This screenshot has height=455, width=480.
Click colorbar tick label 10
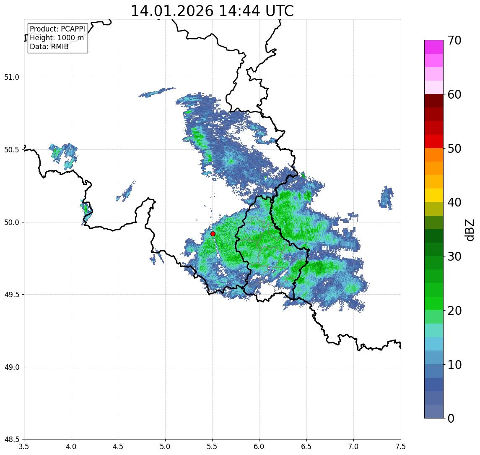click(454, 365)
